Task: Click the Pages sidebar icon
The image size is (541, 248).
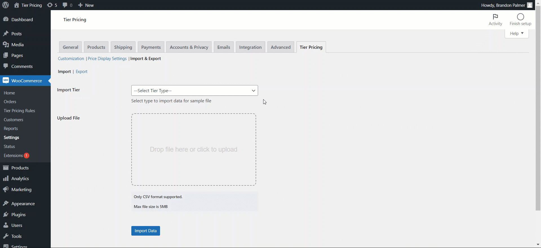Action: point(6,55)
